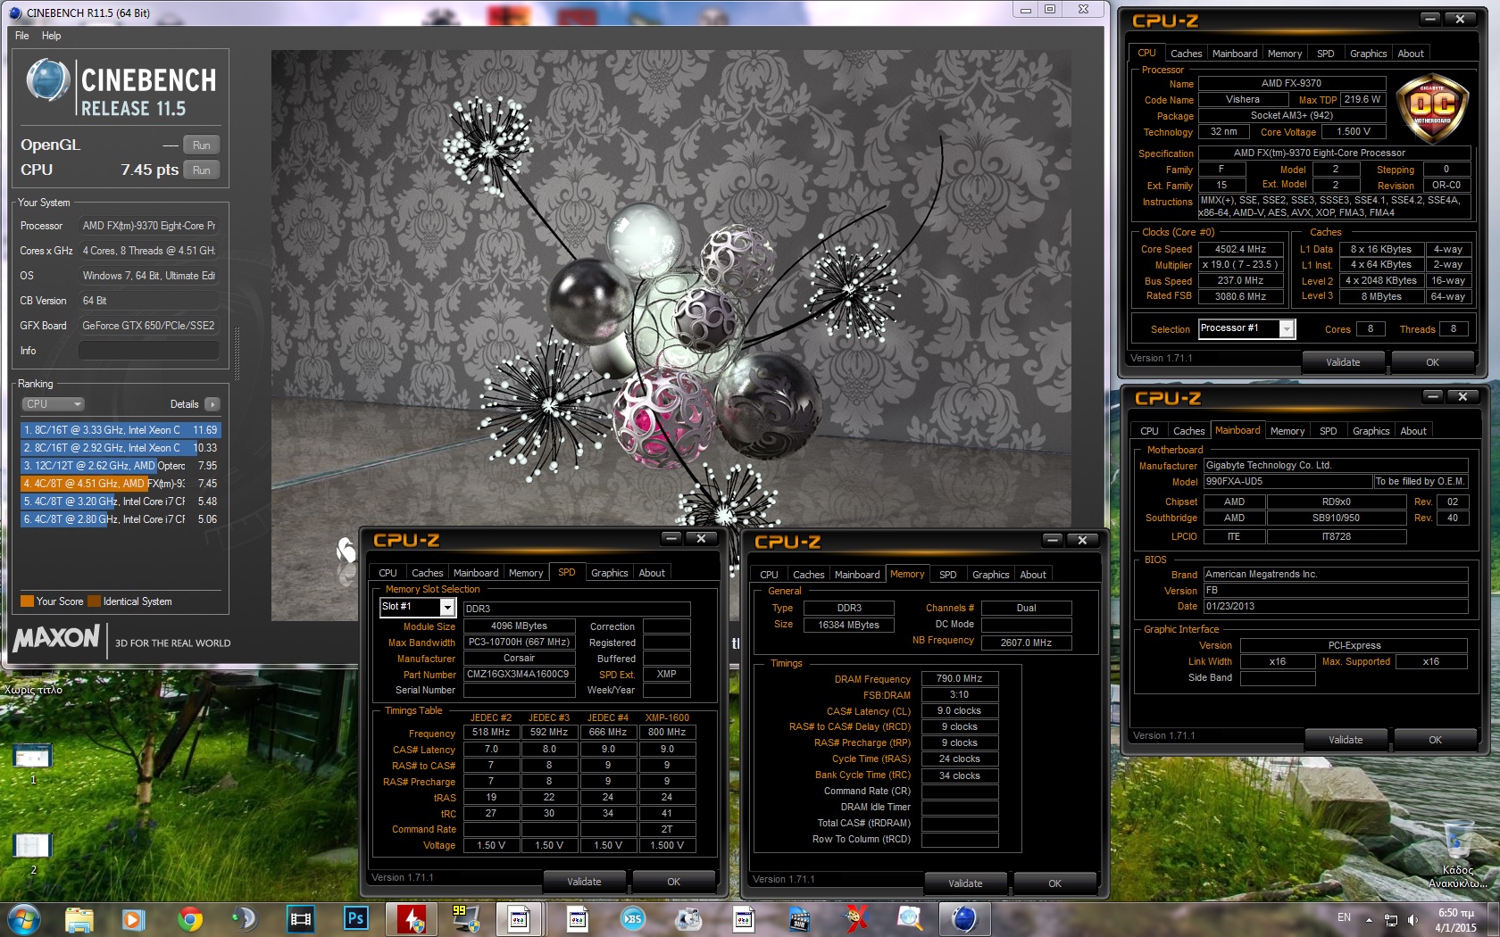Click the GFX Board GeForce GTX 650 field
Viewport: 1500px width, 937px height.
[149, 326]
